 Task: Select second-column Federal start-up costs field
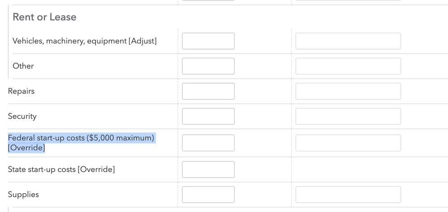[x=348, y=143]
